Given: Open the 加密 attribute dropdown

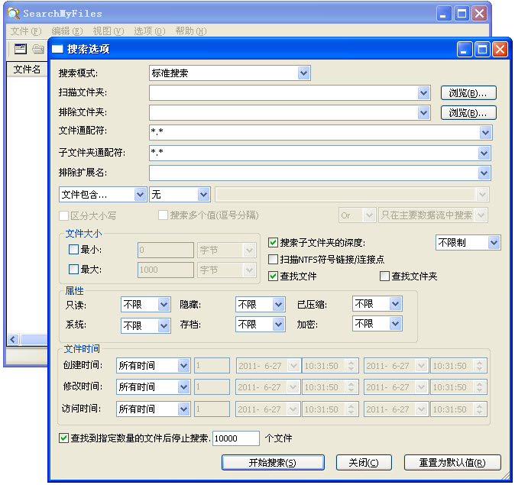Looking at the screenshot, I should tap(396, 324).
